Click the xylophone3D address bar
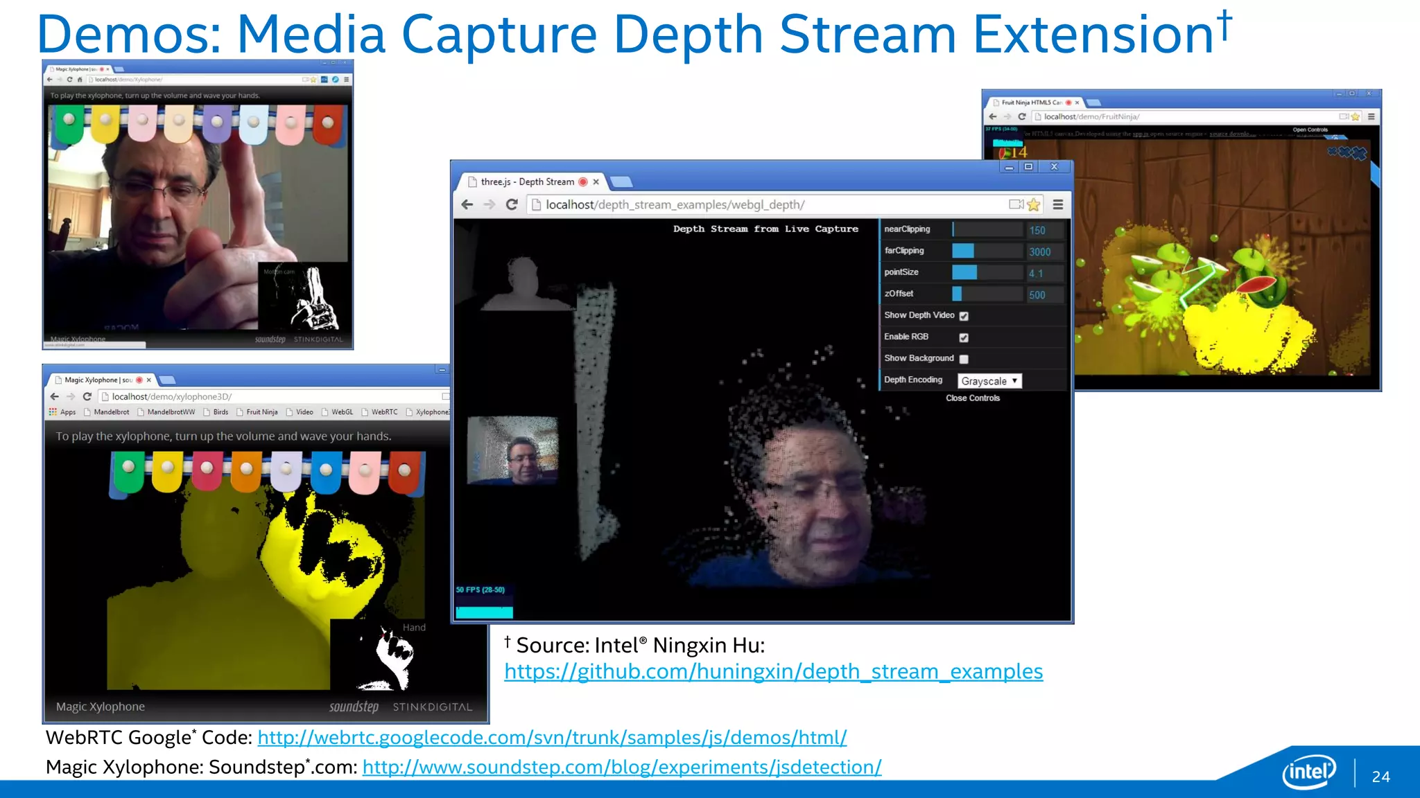The height and width of the screenshot is (798, 1420). pos(274,396)
